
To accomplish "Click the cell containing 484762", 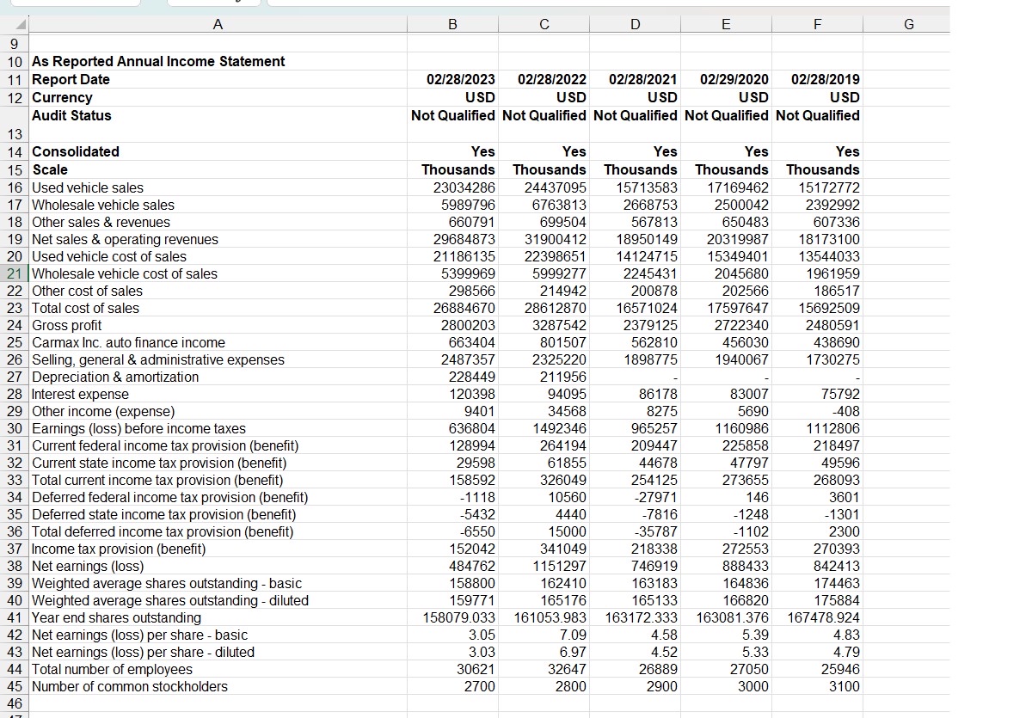I will click(451, 567).
